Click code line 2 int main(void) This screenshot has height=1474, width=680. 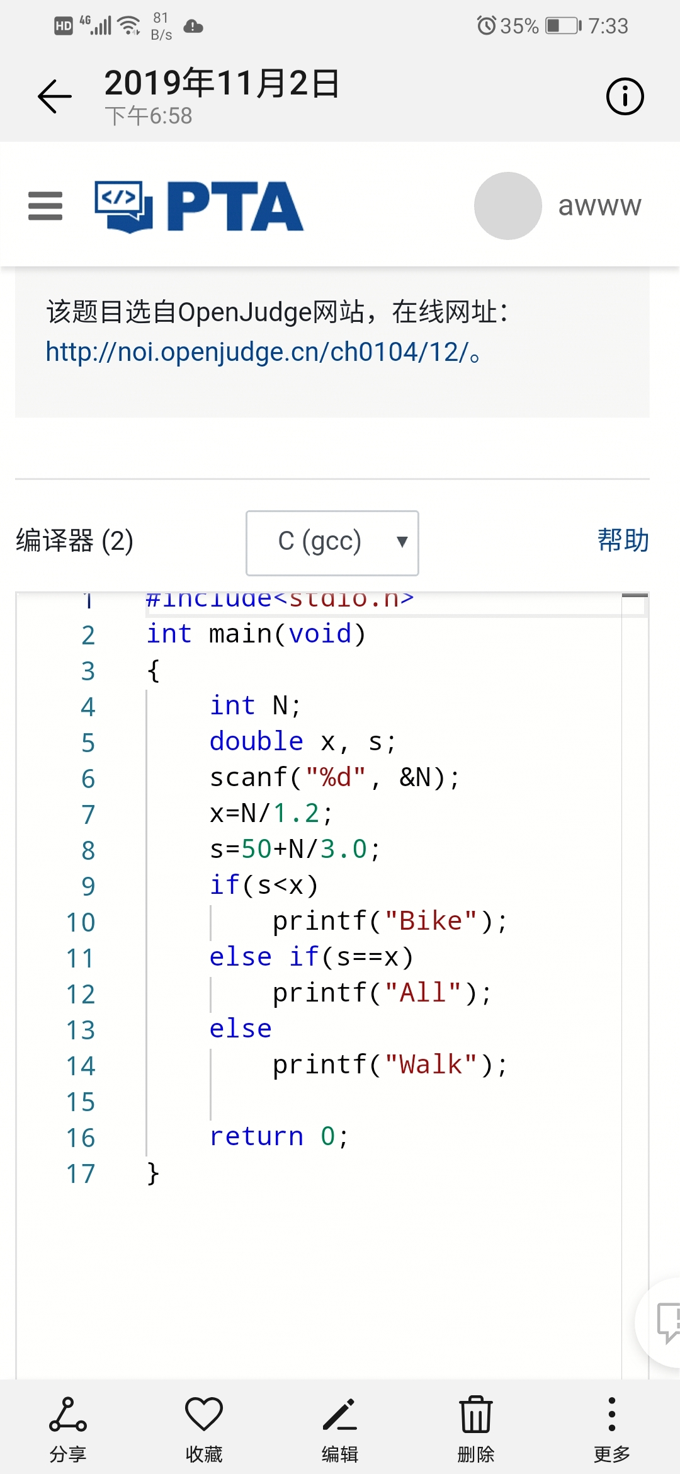pos(256,634)
